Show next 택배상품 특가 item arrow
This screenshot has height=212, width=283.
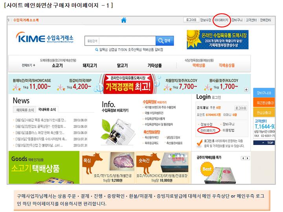point(248,158)
